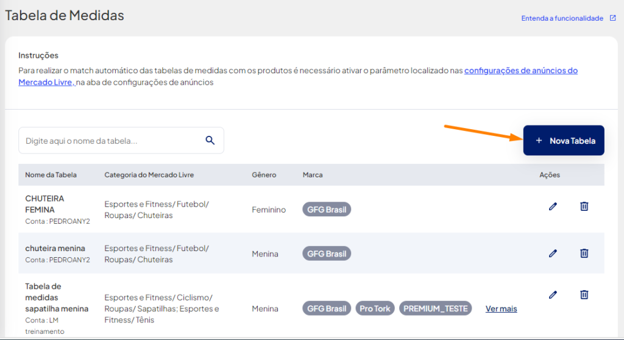Screen dimensions: 624x340
Task: Edit the CHUTEIRA FEMINA table with pencil icon
Action: pyautogui.click(x=553, y=206)
